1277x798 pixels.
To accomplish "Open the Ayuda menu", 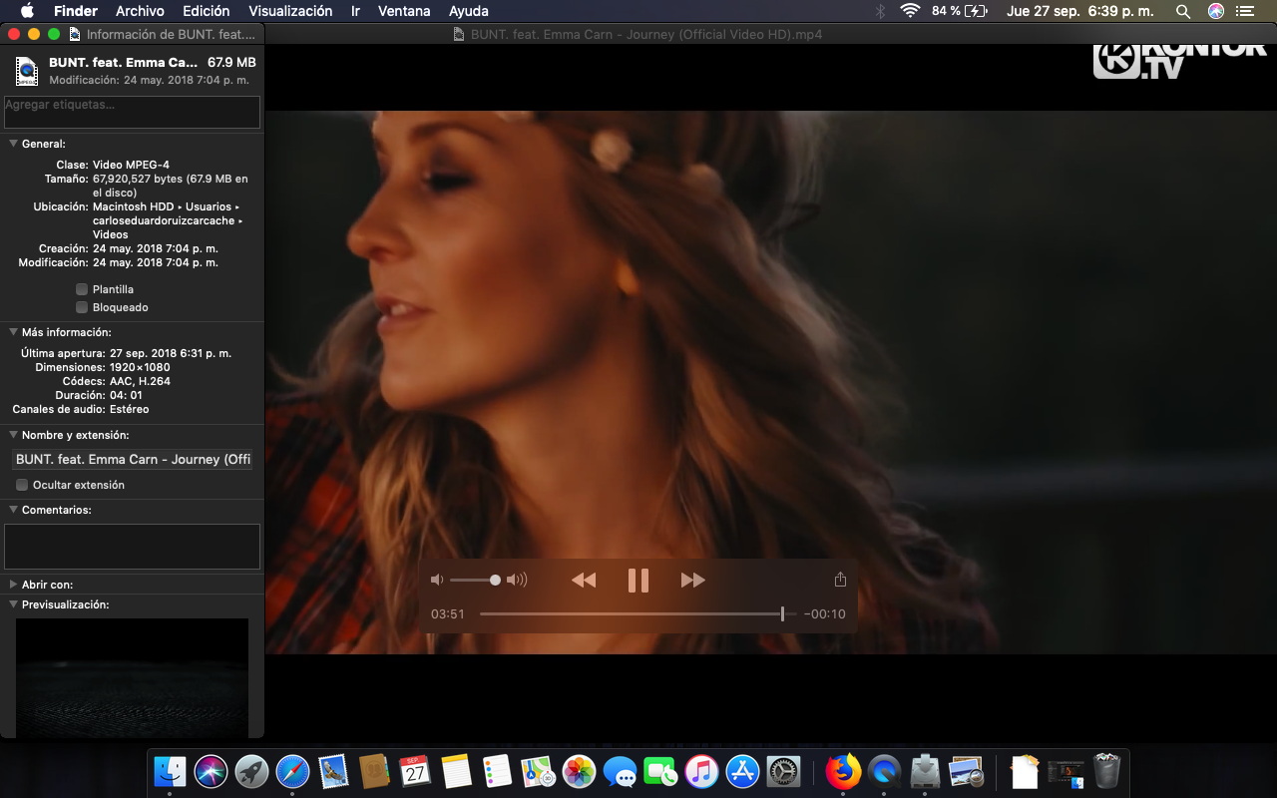I will (x=469, y=11).
